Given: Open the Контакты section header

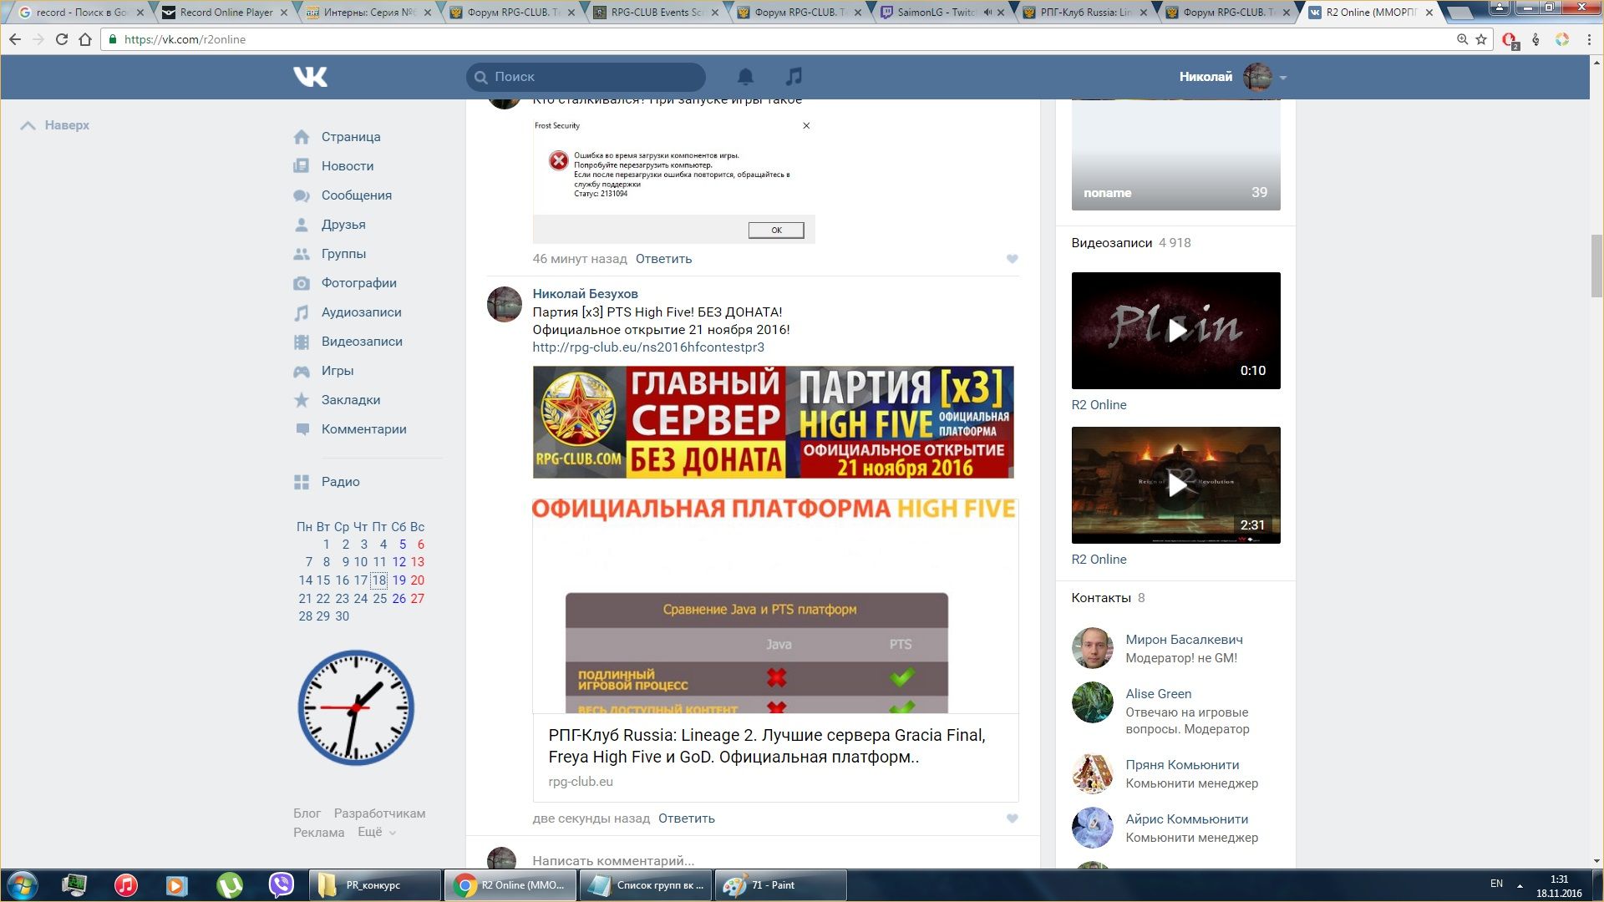Looking at the screenshot, I should click(1101, 598).
